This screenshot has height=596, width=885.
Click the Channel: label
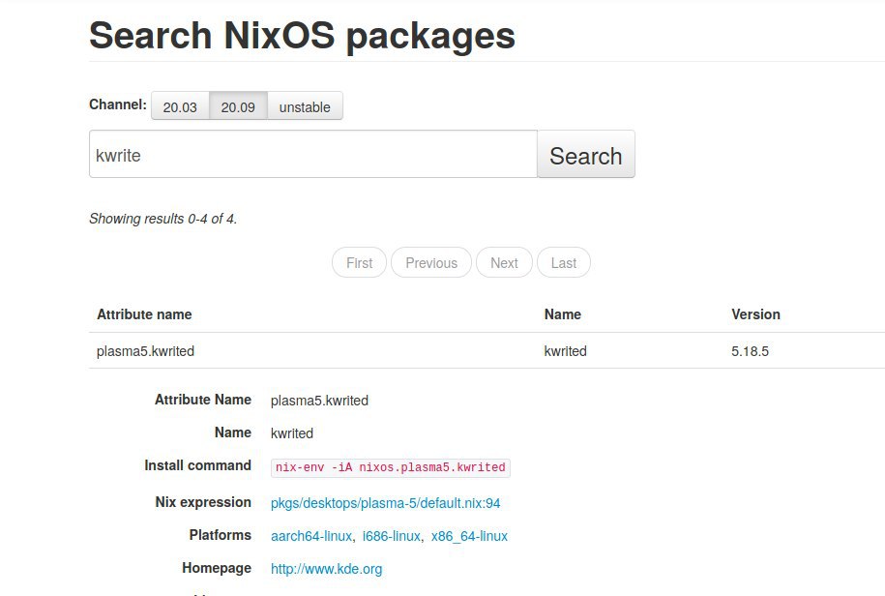118,104
